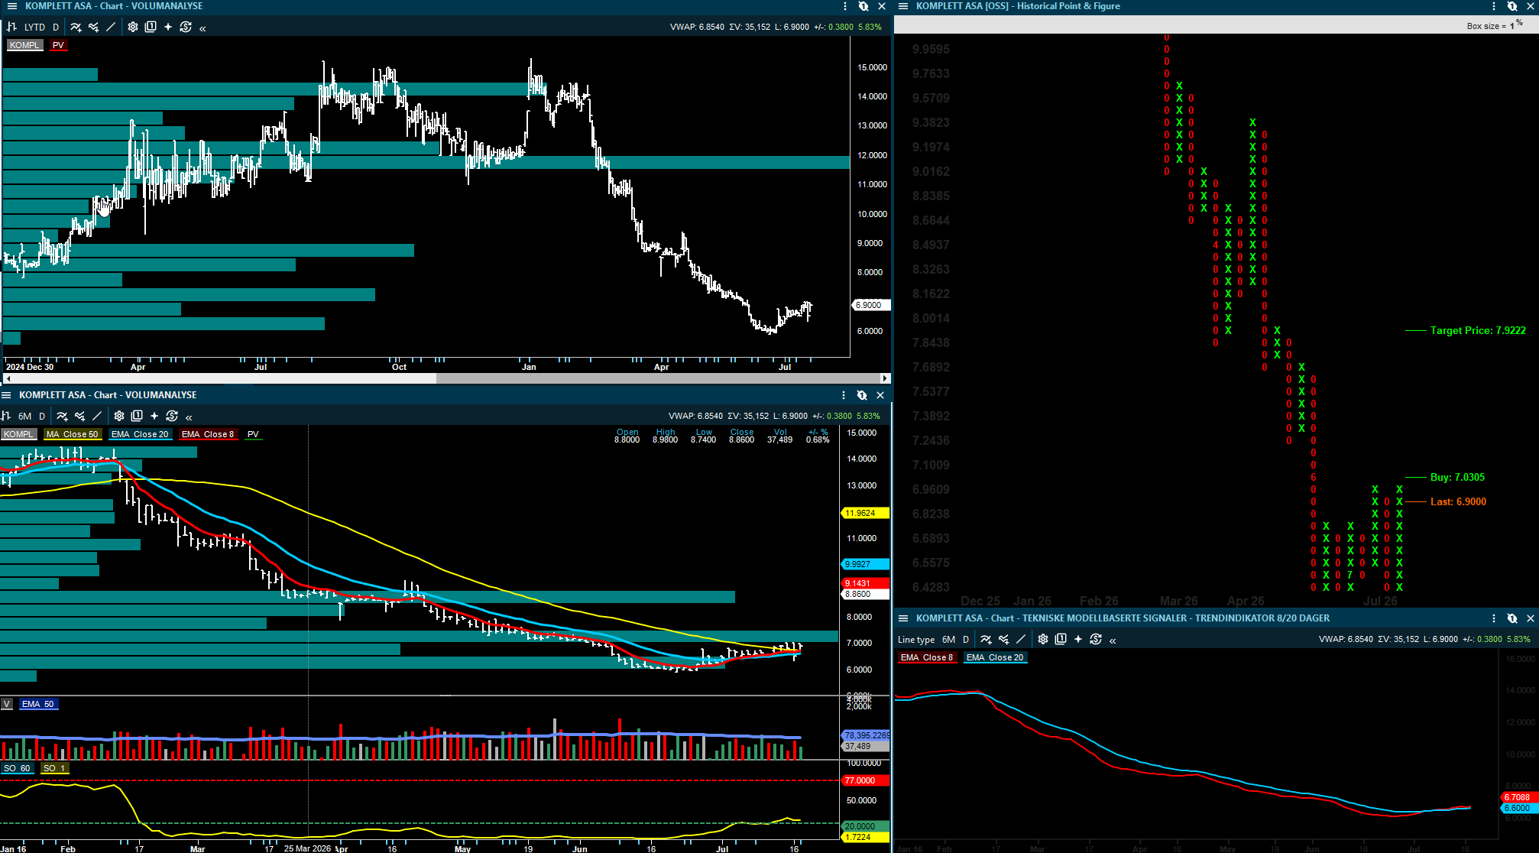Add comparison instrument in top VOLUMANALYSE chart
The image size is (1539, 853).
coord(93,27)
